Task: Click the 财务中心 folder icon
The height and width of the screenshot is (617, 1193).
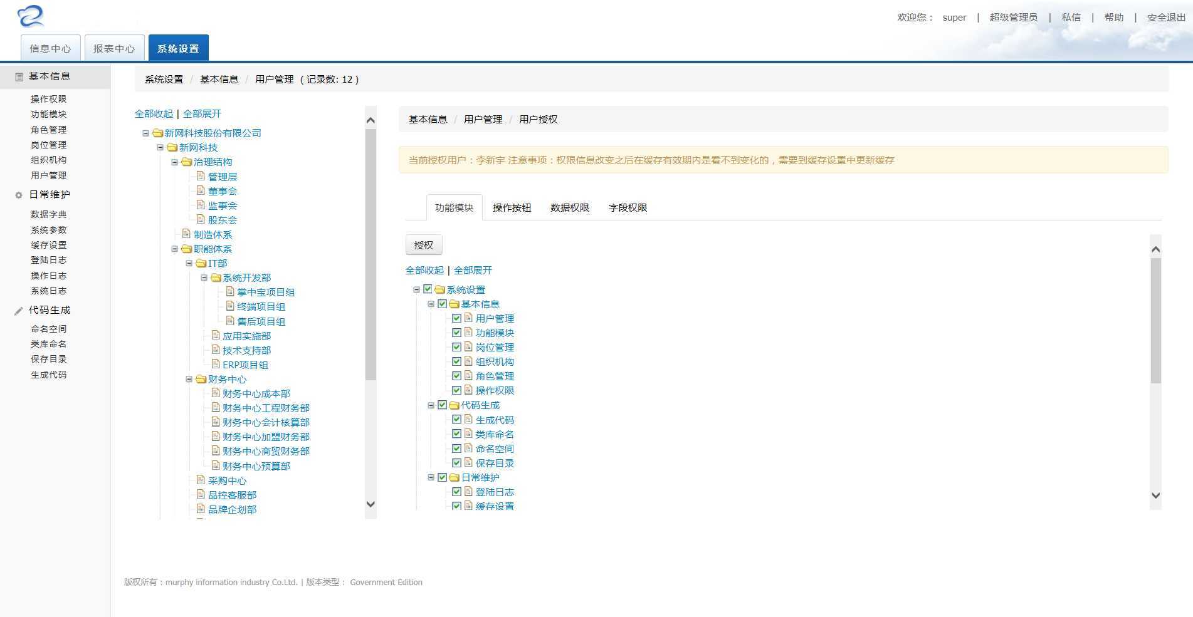Action: (201, 379)
